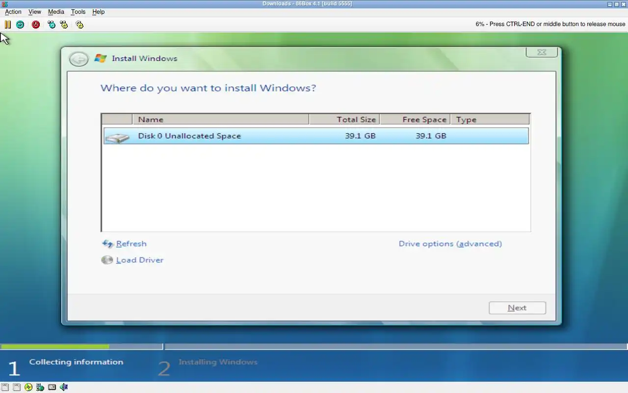The width and height of the screenshot is (628, 393).
Task: Minimize the 86Box window
Action: pyautogui.click(x=610, y=4)
